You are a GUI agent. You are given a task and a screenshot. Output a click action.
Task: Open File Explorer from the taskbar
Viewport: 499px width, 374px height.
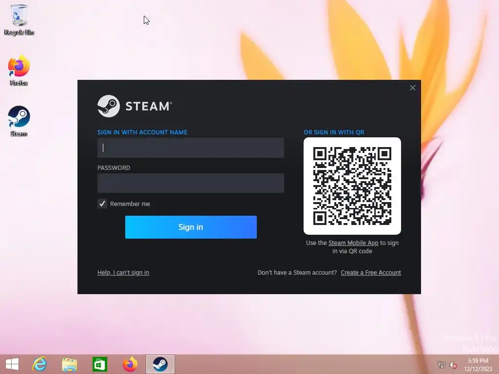[69, 364]
